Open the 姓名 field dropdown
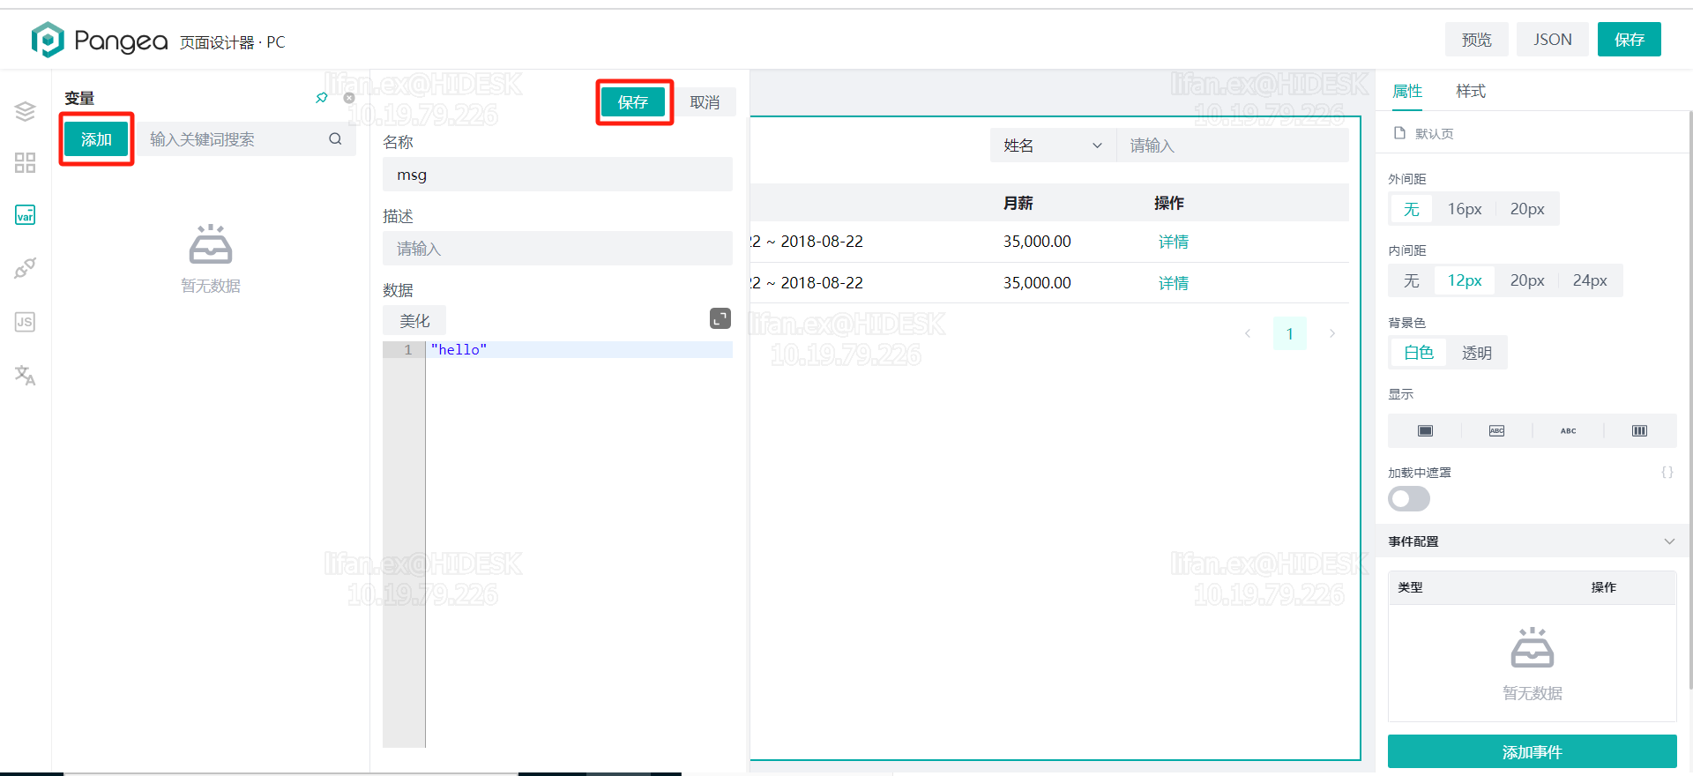Viewport: 1693px width, 776px height. click(1053, 145)
